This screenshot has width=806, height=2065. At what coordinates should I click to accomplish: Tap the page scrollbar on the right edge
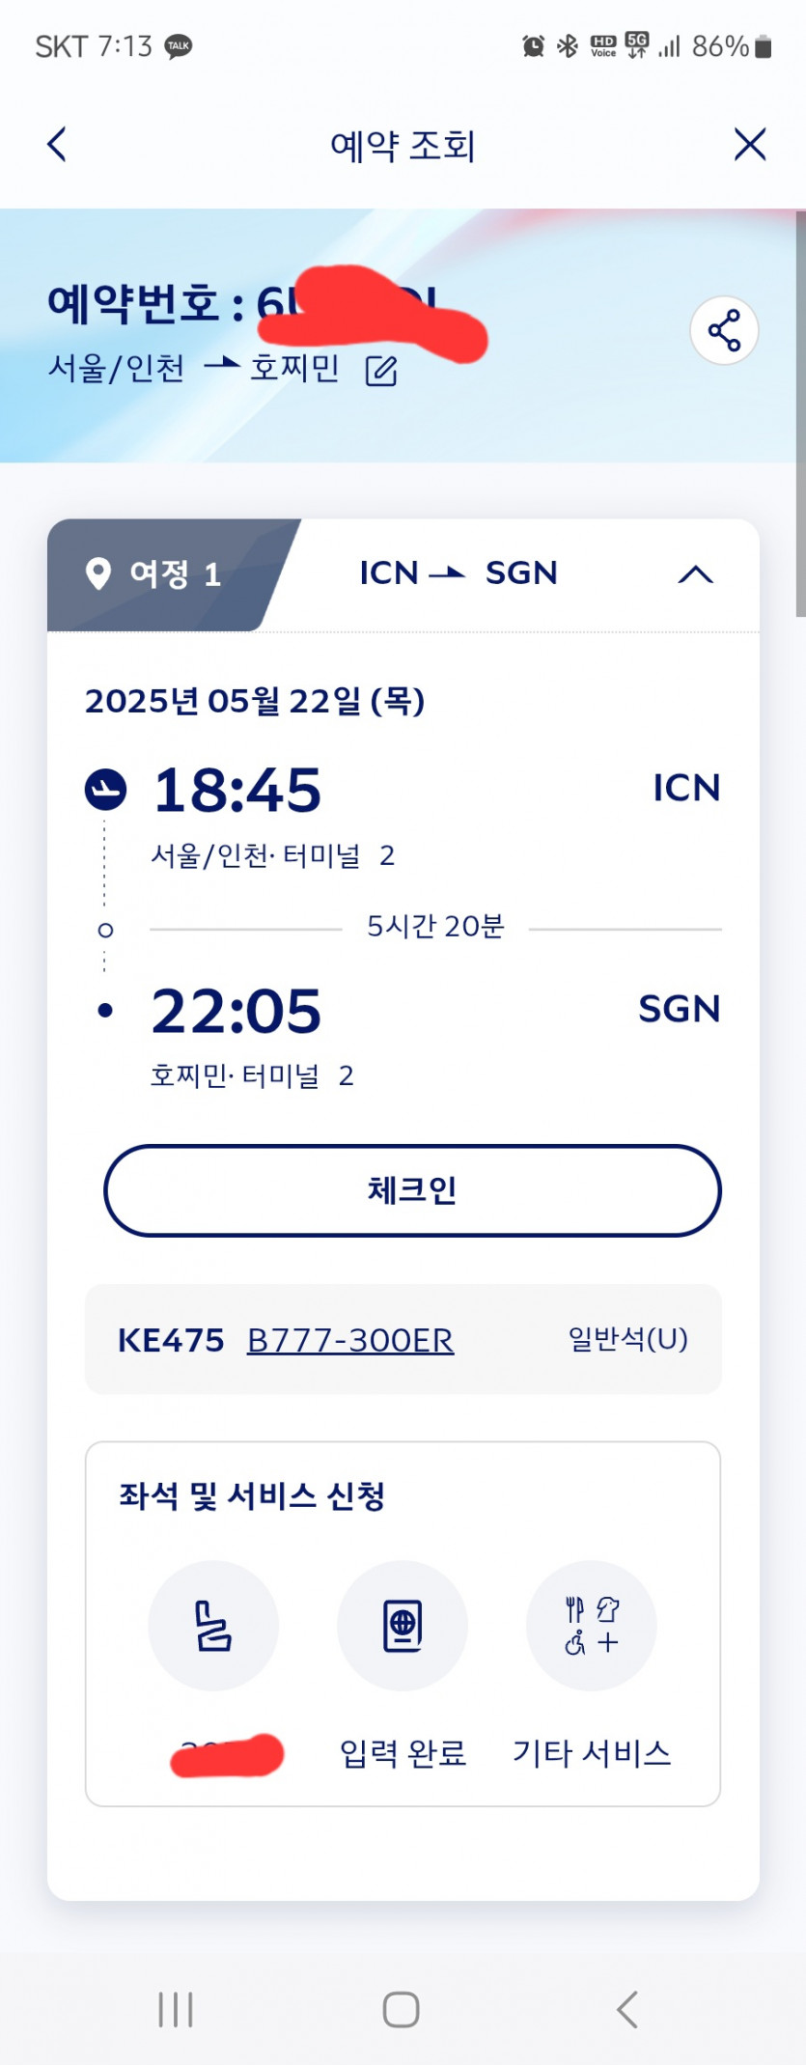coord(800,415)
